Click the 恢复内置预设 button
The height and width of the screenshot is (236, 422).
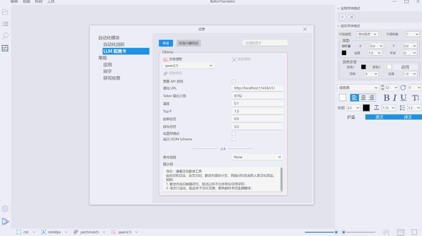click(188, 43)
